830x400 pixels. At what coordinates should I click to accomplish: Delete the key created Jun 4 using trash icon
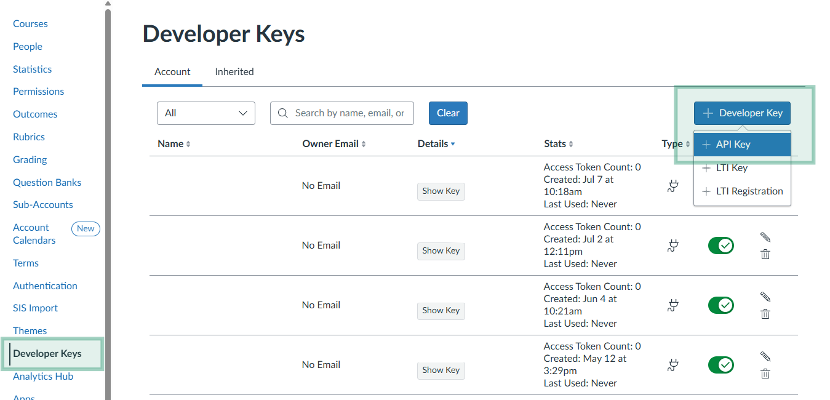point(765,314)
